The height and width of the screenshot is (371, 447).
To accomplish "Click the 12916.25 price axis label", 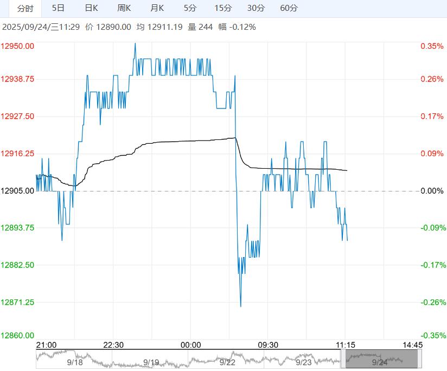I will pos(17,153).
